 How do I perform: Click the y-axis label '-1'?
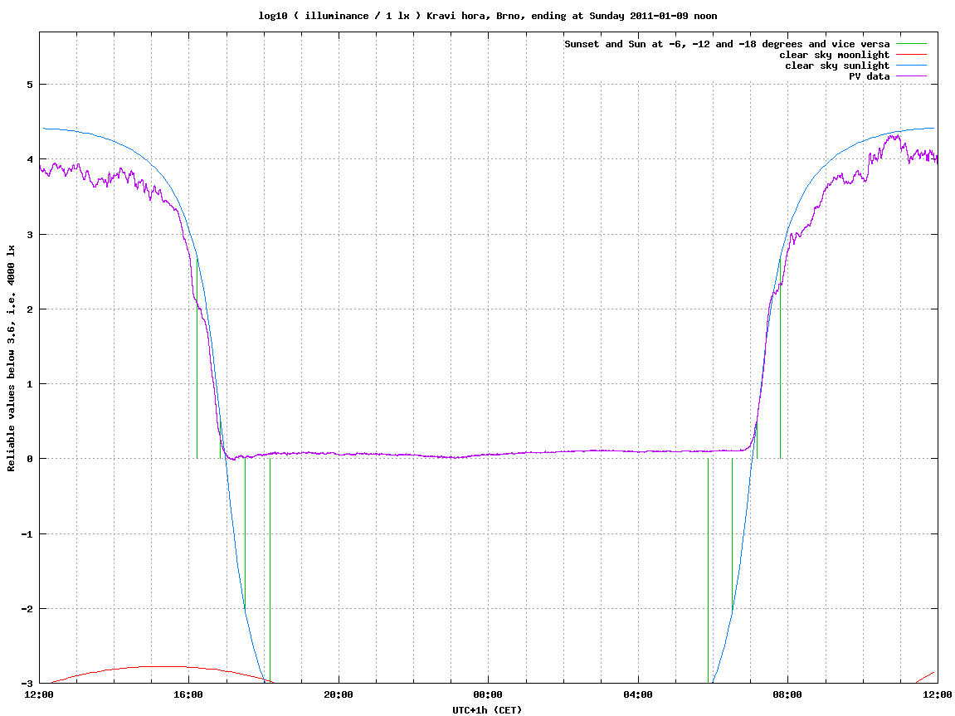click(27, 534)
